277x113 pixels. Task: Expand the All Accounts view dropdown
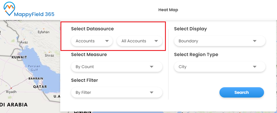point(140,41)
